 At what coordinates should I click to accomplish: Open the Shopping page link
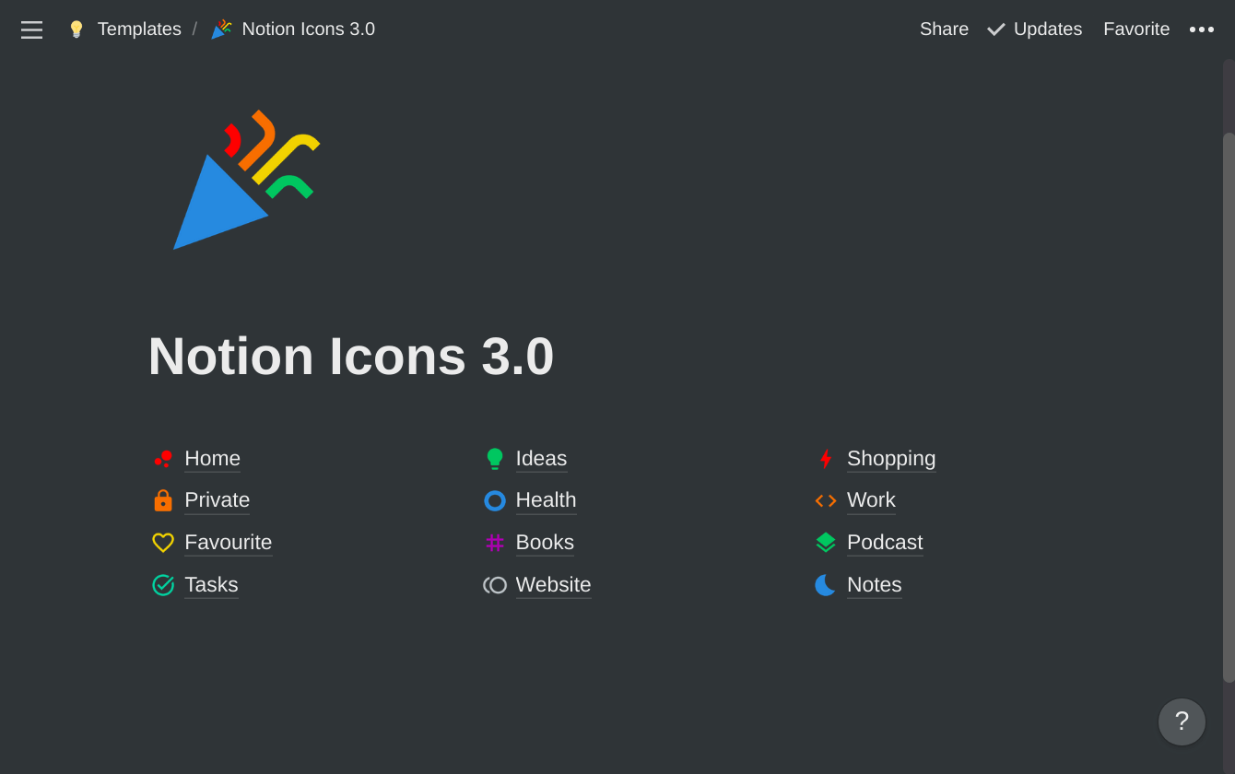(x=890, y=459)
